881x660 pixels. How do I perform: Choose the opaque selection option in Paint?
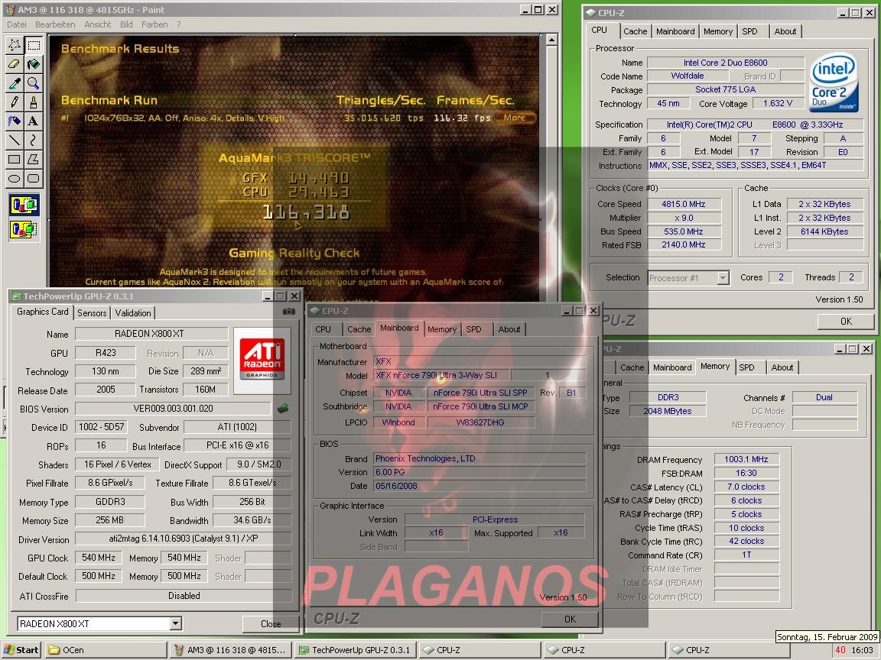pos(24,205)
